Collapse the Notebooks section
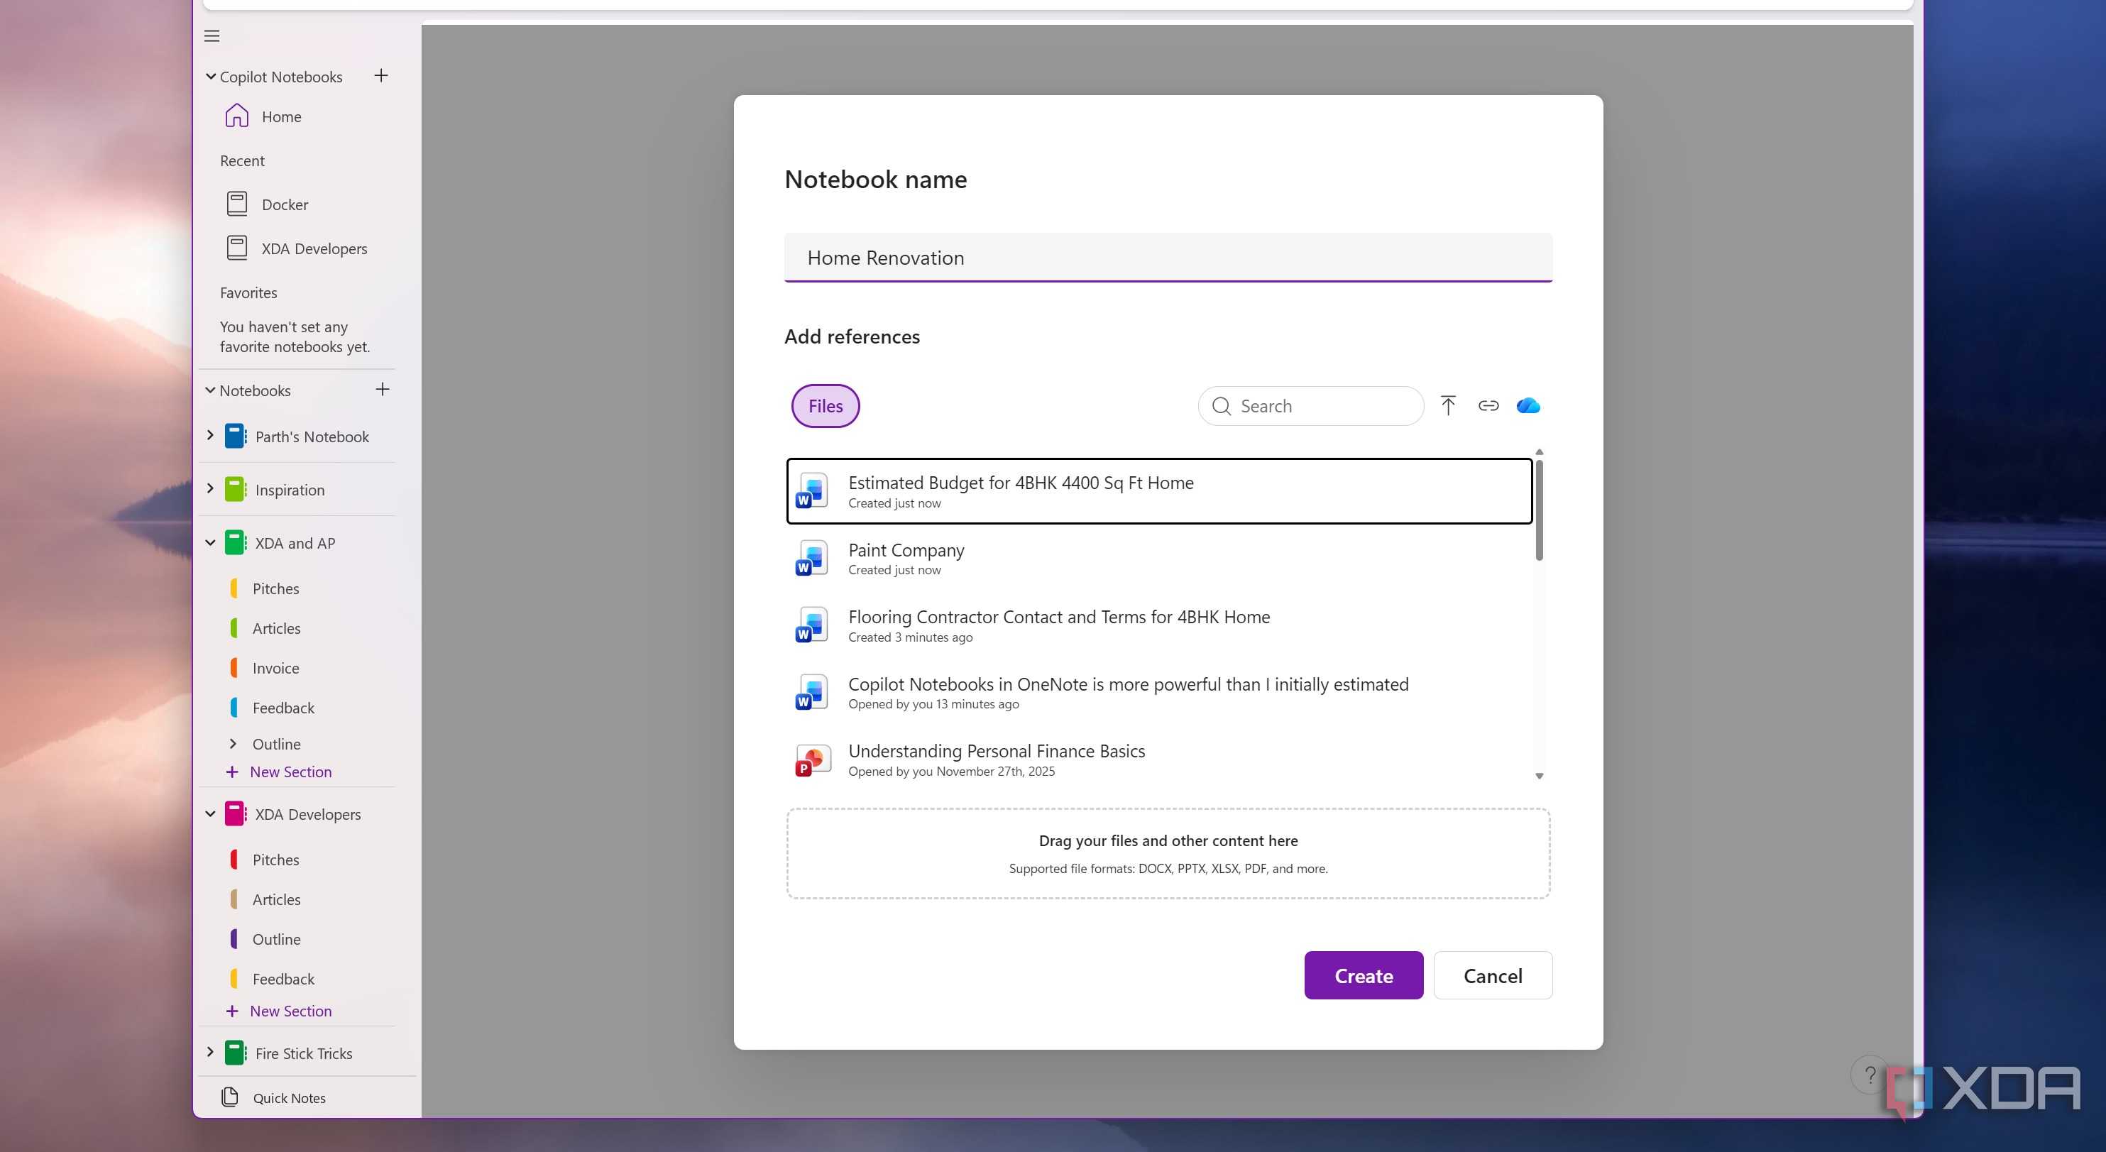 [210, 390]
